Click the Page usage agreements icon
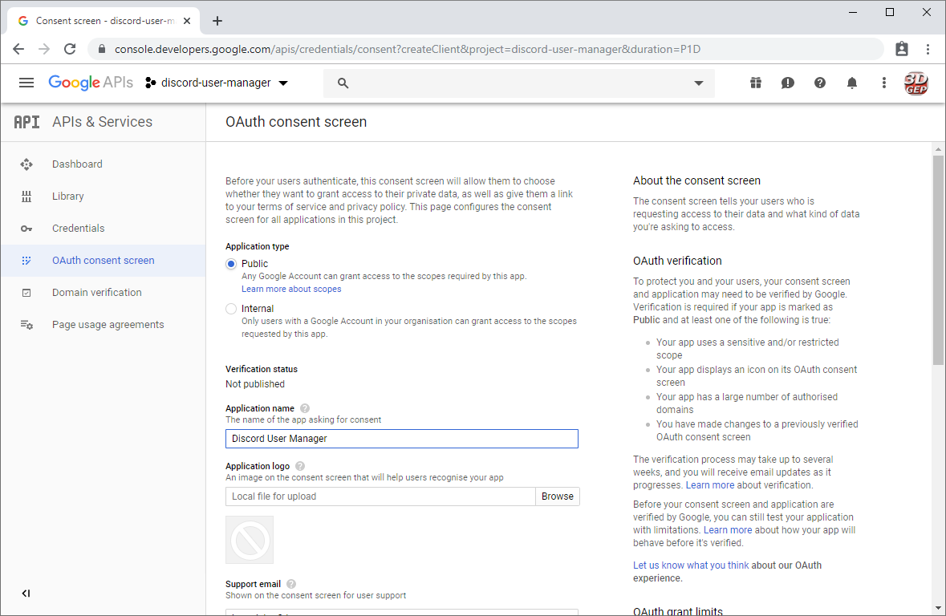Image resolution: width=946 pixels, height=616 pixels. (26, 325)
